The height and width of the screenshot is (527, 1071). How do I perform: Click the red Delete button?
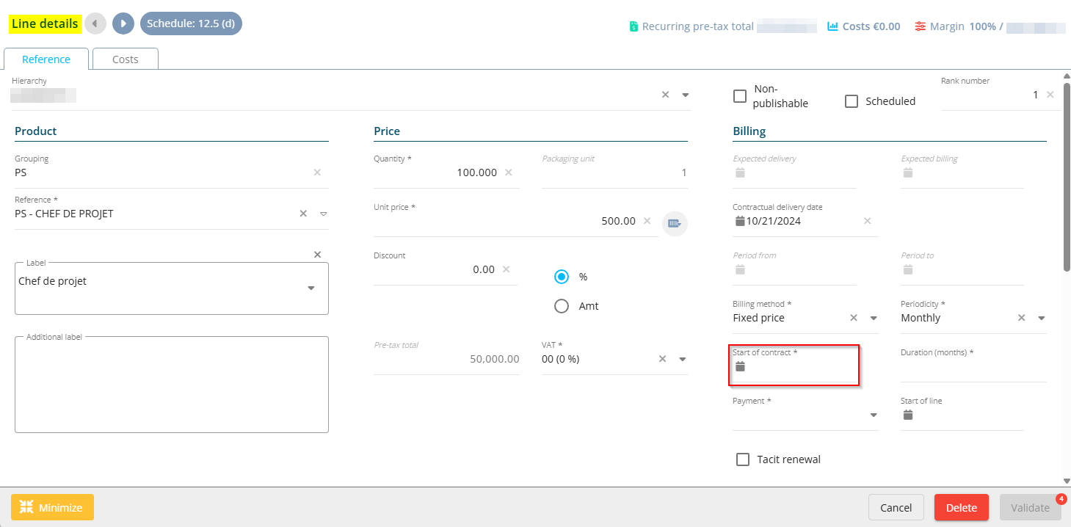(x=961, y=508)
